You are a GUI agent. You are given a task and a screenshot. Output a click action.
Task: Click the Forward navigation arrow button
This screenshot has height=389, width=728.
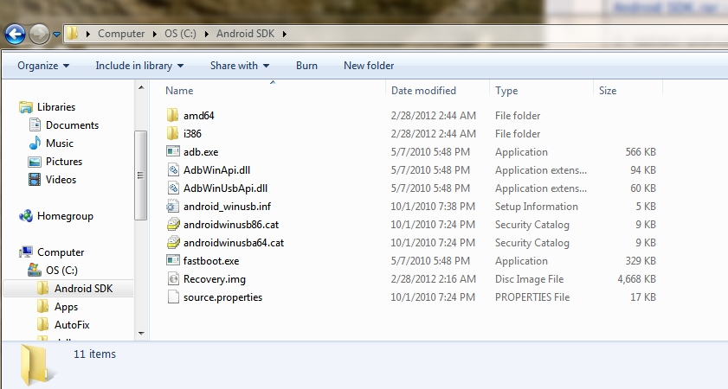[x=40, y=35]
